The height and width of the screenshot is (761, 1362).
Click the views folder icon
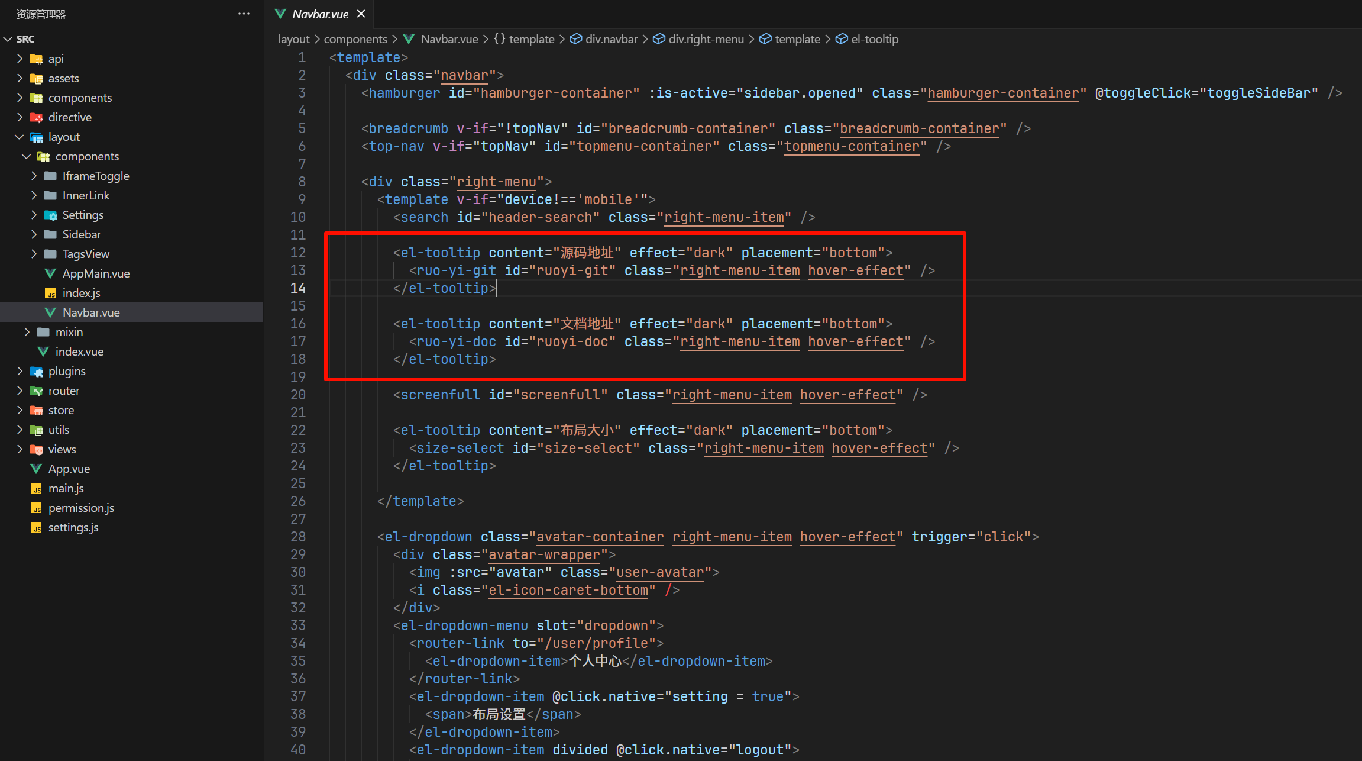pyautogui.click(x=37, y=449)
